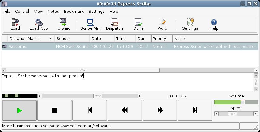Screen dimensions: 260x132
Task: Sort list by Priority column
Action: [162, 38]
